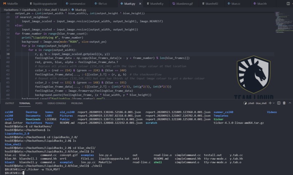Select the TERMINAL panel tab
Image resolution: width=293 pixels, height=175 pixels.
[x=25, y=103]
